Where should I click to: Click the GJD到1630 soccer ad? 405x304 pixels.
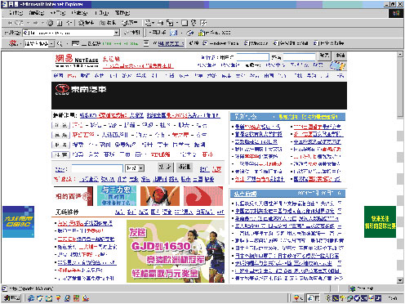(x=176, y=251)
